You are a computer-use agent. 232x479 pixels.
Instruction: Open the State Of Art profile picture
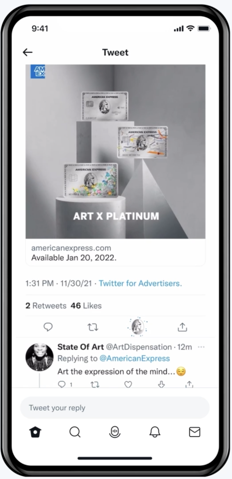point(39,357)
